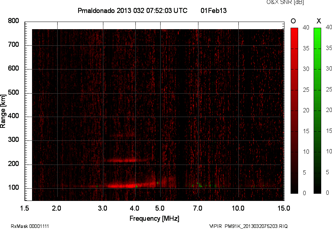Screen dimensions: 332x229
Task: Click the 10 label on the O colorbar
Action: coord(306,152)
